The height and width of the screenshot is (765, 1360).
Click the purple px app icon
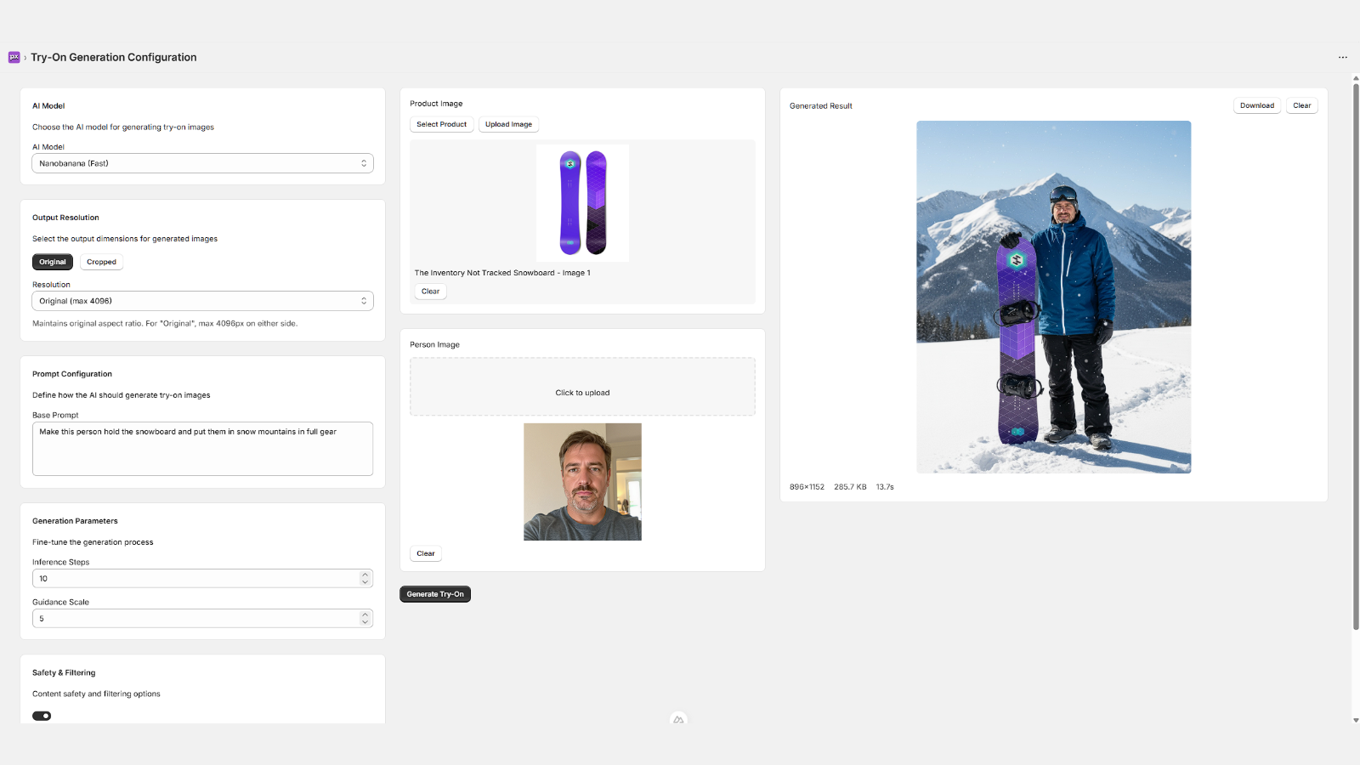tap(14, 57)
